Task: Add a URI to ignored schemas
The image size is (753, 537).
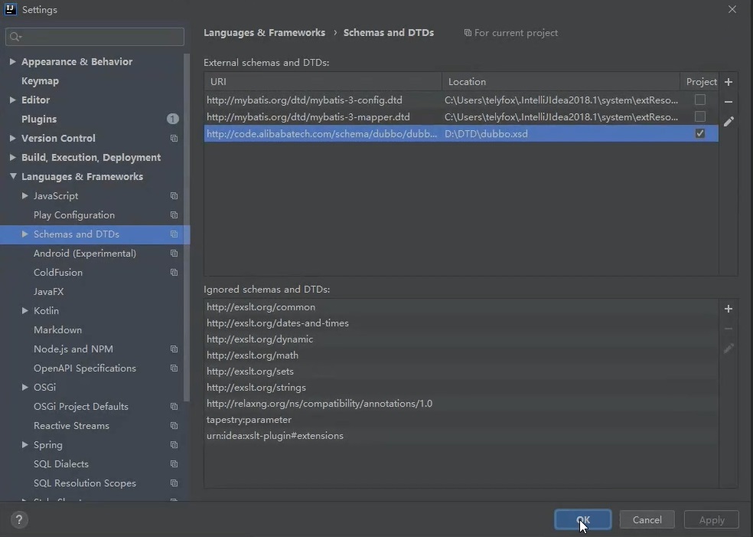Action: 728,309
